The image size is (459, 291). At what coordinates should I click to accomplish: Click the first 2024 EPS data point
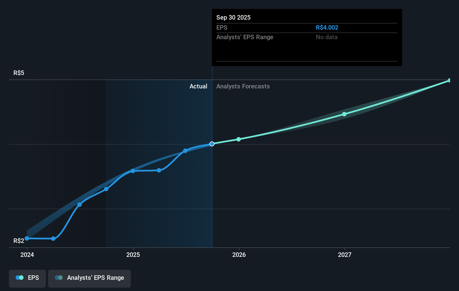click(x=27, y=238)
